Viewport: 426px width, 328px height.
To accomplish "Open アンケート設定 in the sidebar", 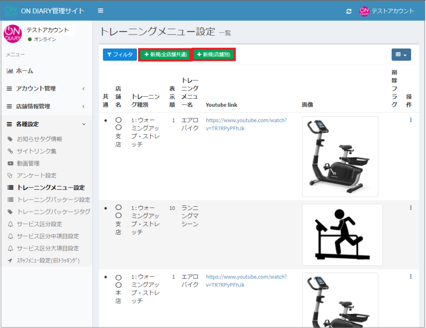I will pyautogui.click(x=36, y=175).
